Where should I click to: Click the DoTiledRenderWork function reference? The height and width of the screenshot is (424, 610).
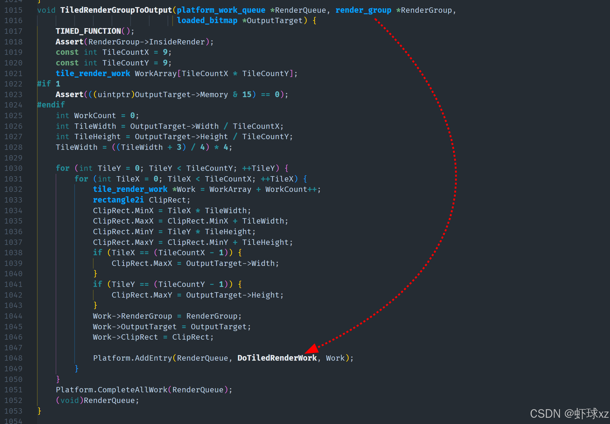click(277, 358)
